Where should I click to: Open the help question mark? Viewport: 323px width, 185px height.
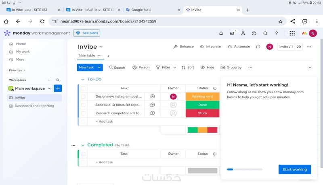[x=277, y=33]
